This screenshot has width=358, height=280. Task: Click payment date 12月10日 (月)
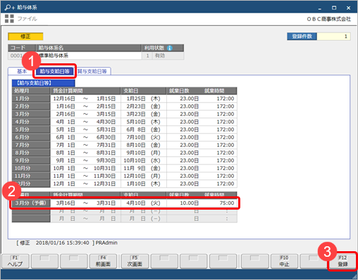[x=142, y=176]
